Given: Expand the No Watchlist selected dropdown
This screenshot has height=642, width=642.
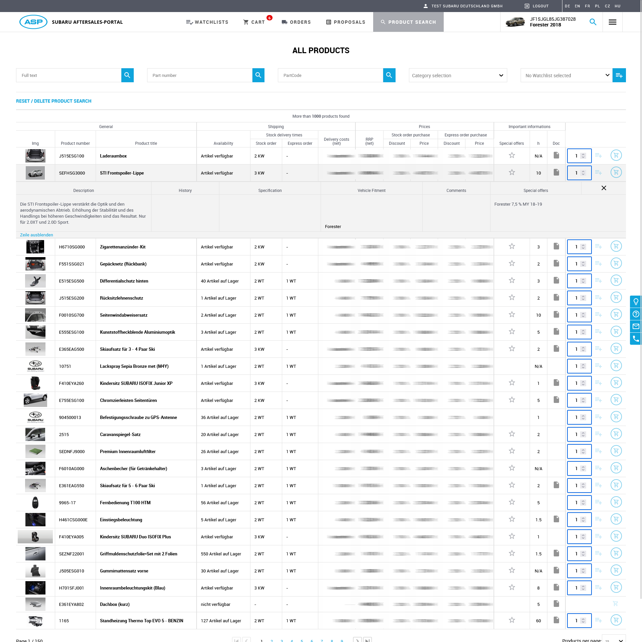Looking at the screenshot, I should (566, 76).
